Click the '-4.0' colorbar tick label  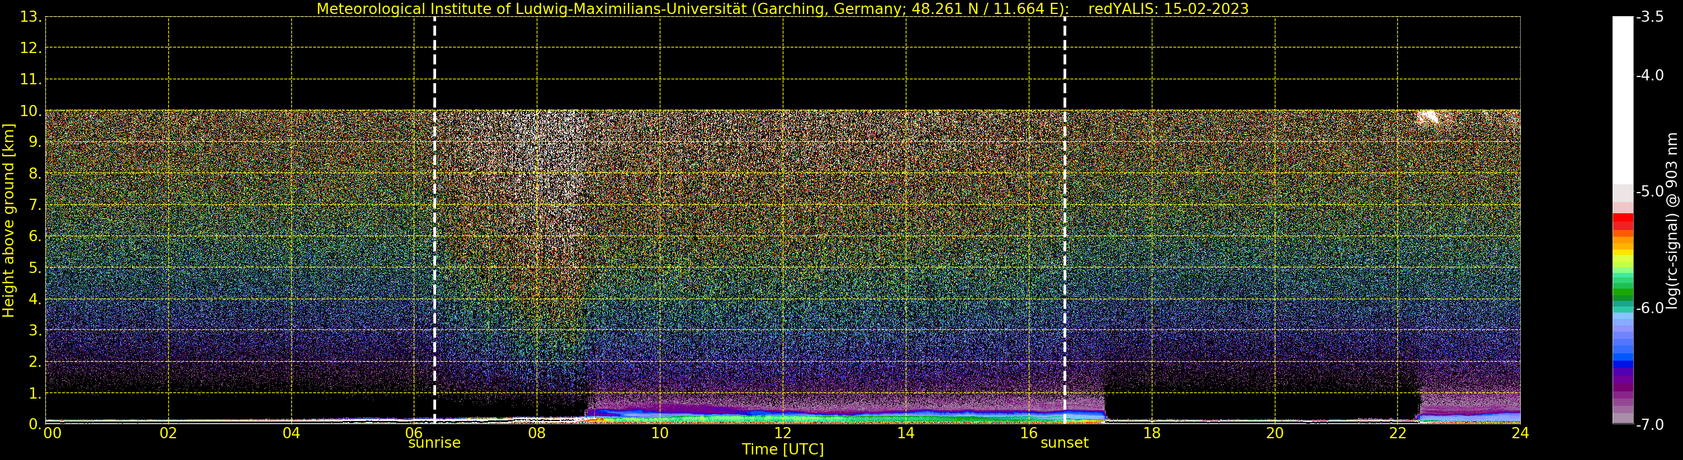[1649, 75]
